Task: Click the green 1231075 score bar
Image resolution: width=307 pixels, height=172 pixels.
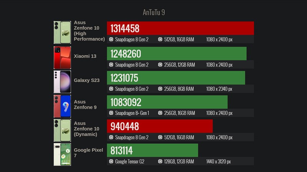Action: pos(176,78)
